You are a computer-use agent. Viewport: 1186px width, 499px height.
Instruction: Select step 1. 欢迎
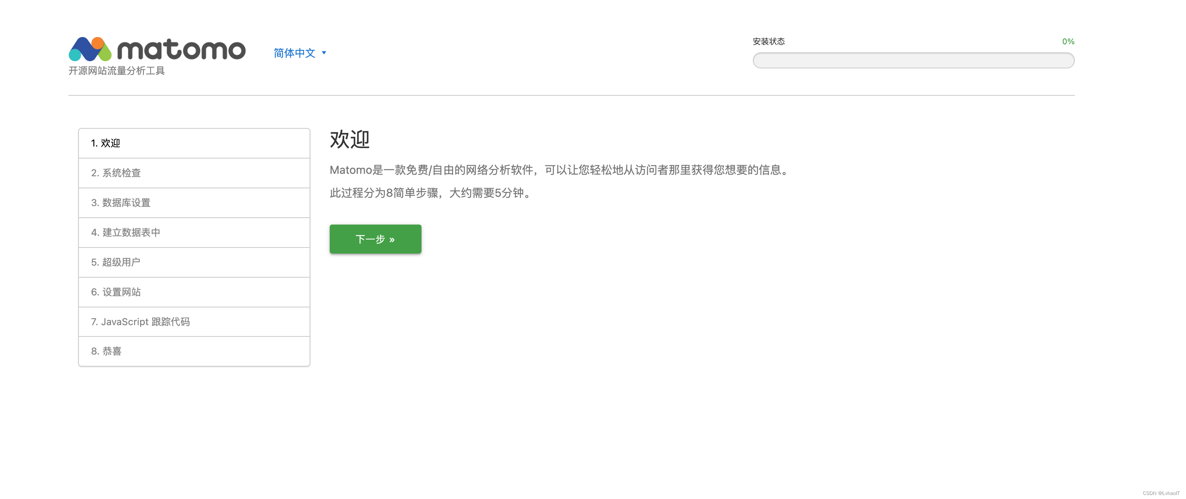point(194,143)
